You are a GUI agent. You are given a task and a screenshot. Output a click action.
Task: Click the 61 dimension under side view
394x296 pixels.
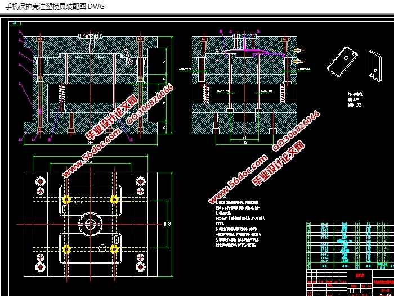pos(244,138)
